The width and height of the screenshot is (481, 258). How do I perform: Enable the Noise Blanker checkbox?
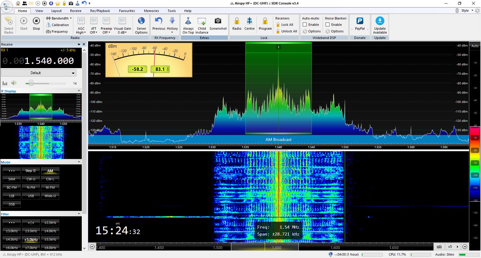(x=328, y=25)
